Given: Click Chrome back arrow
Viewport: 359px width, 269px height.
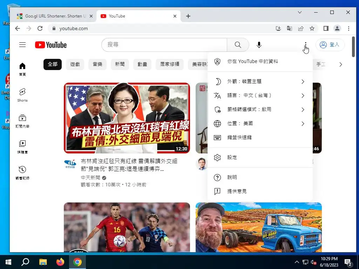Looking at the screenshot, I should pos(18,28).
